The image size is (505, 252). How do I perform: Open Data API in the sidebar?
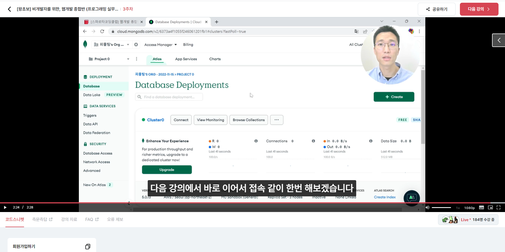[x=90, y=124]
